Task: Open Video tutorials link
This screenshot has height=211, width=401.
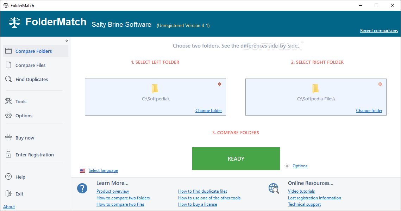Action: pos(301,191)
